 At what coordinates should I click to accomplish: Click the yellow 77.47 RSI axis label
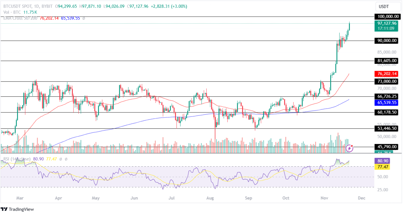click(382, 167)
